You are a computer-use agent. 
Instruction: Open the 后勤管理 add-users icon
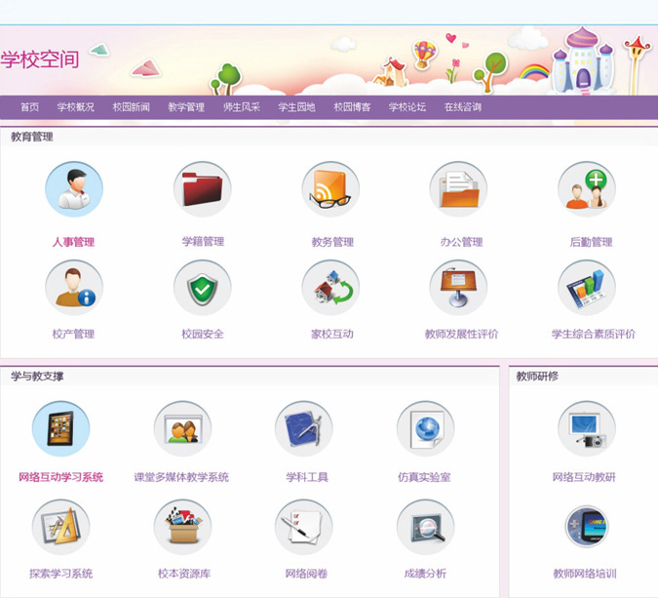click(x=587, y=189)
